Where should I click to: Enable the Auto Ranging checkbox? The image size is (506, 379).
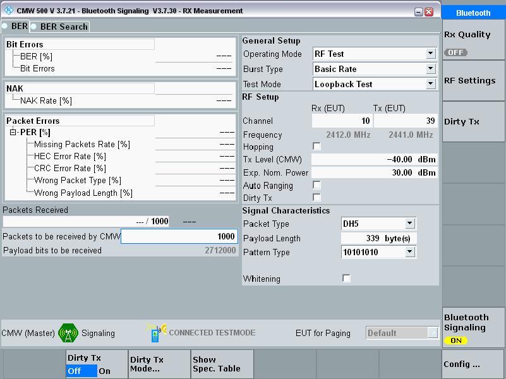[317, 185]
